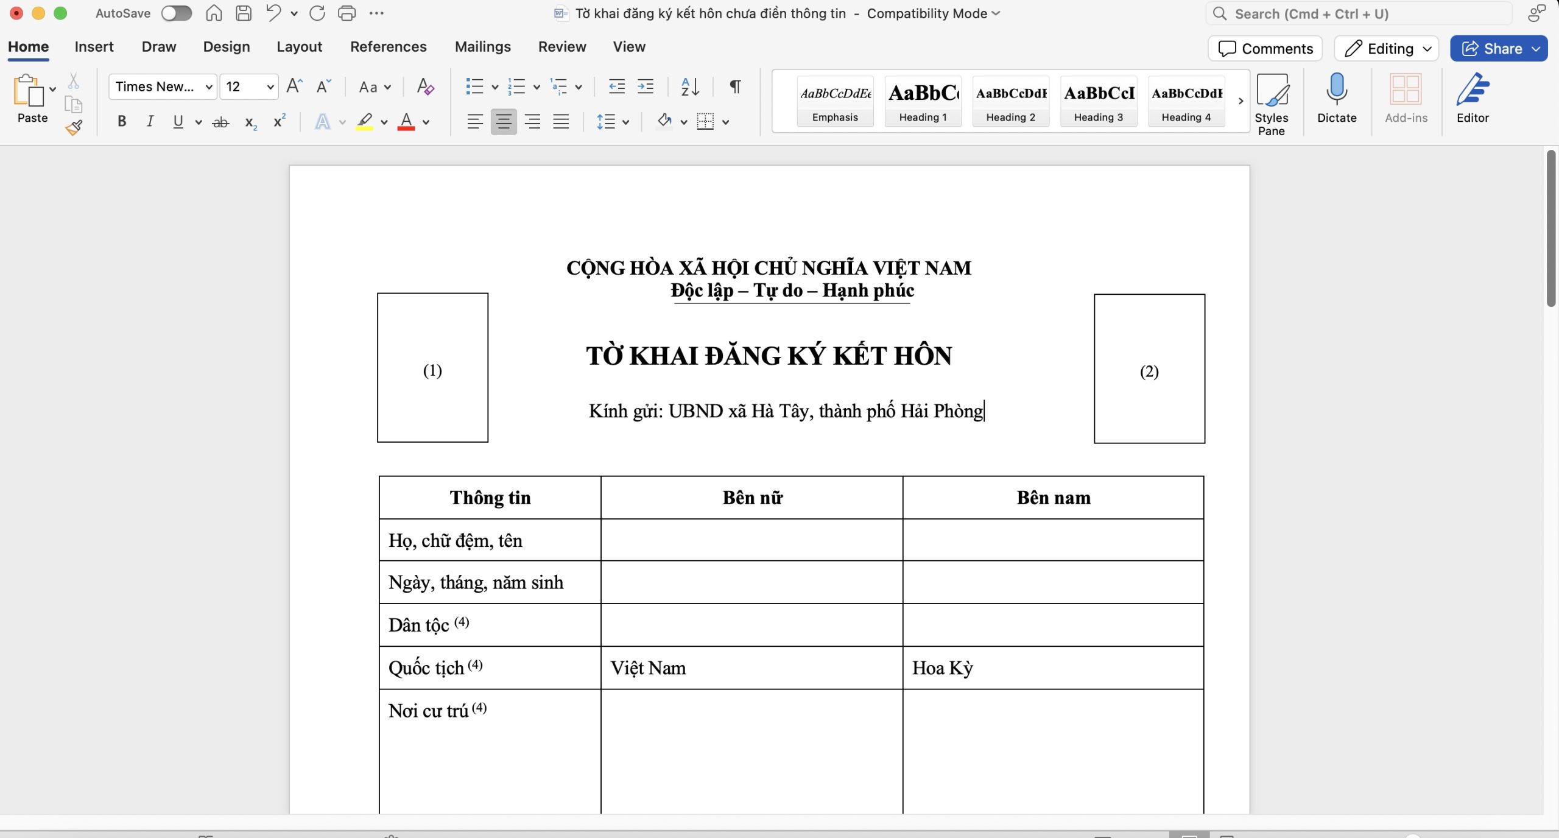Apply yellow text highlight color
1559x838 pixels.
[364, 122]
